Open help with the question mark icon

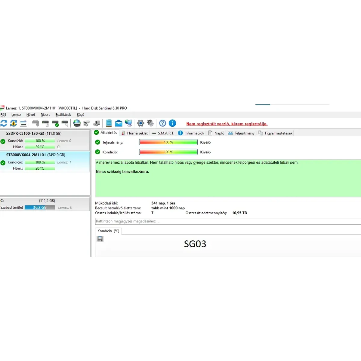(162, 123)
